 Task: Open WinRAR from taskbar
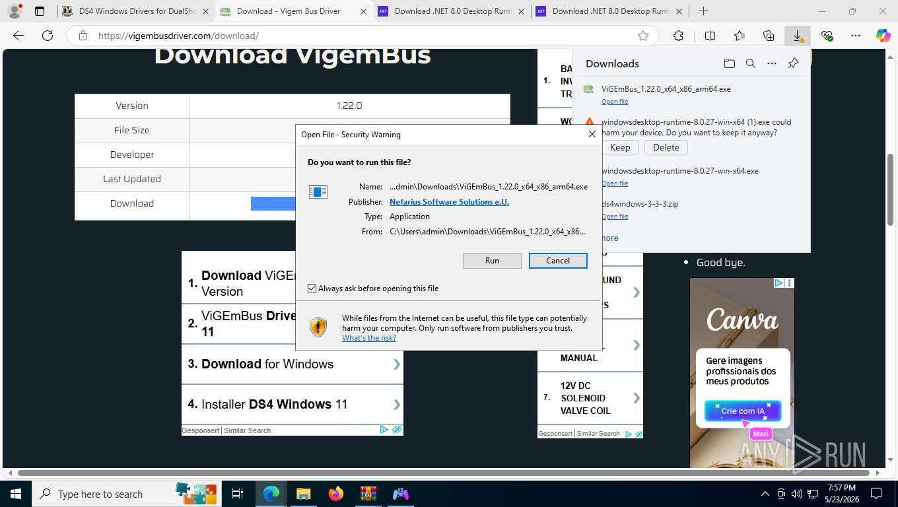point(368,494)
